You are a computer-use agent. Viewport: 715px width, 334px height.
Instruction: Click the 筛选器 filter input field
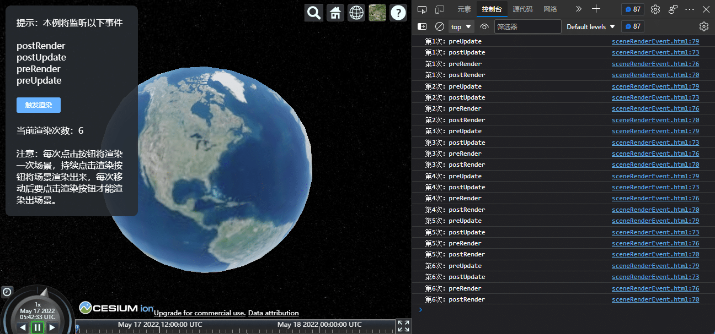click(x=527, y=26)
